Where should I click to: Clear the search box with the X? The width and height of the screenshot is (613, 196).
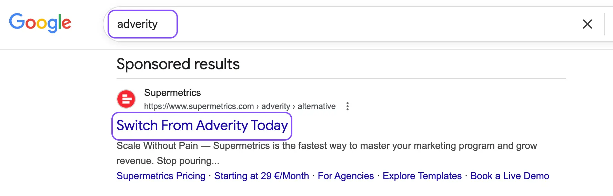tap(587, 24)
